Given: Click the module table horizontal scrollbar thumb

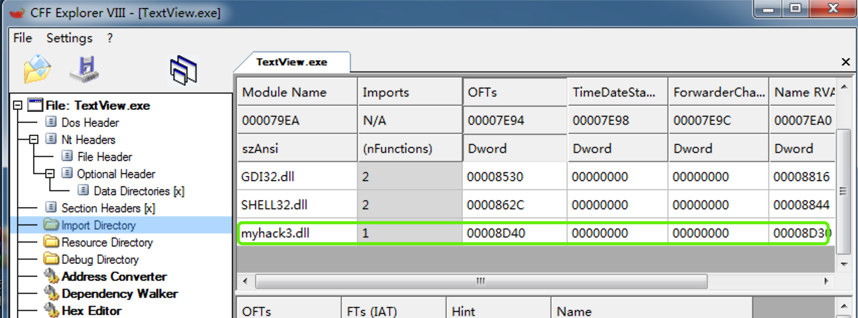Looking at the screenshot, I should click(x=481, y=281).
